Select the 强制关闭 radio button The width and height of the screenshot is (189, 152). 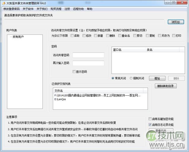131,78
